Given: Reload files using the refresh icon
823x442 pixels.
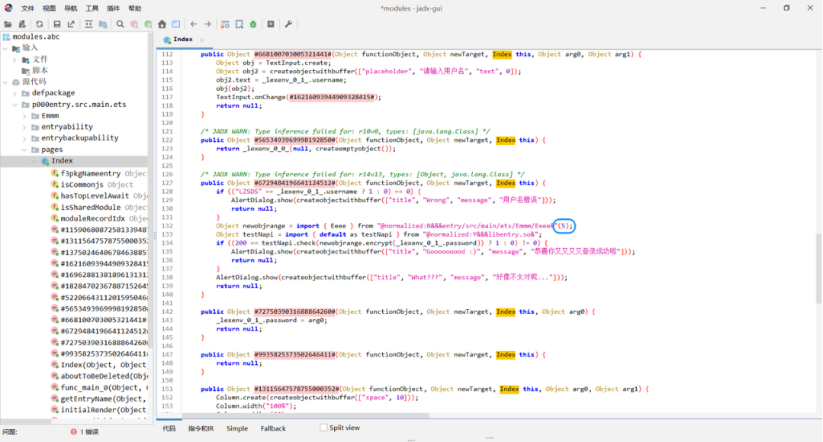Looking at the screenshot, I should pyautogui.click(x=40, y=24).
